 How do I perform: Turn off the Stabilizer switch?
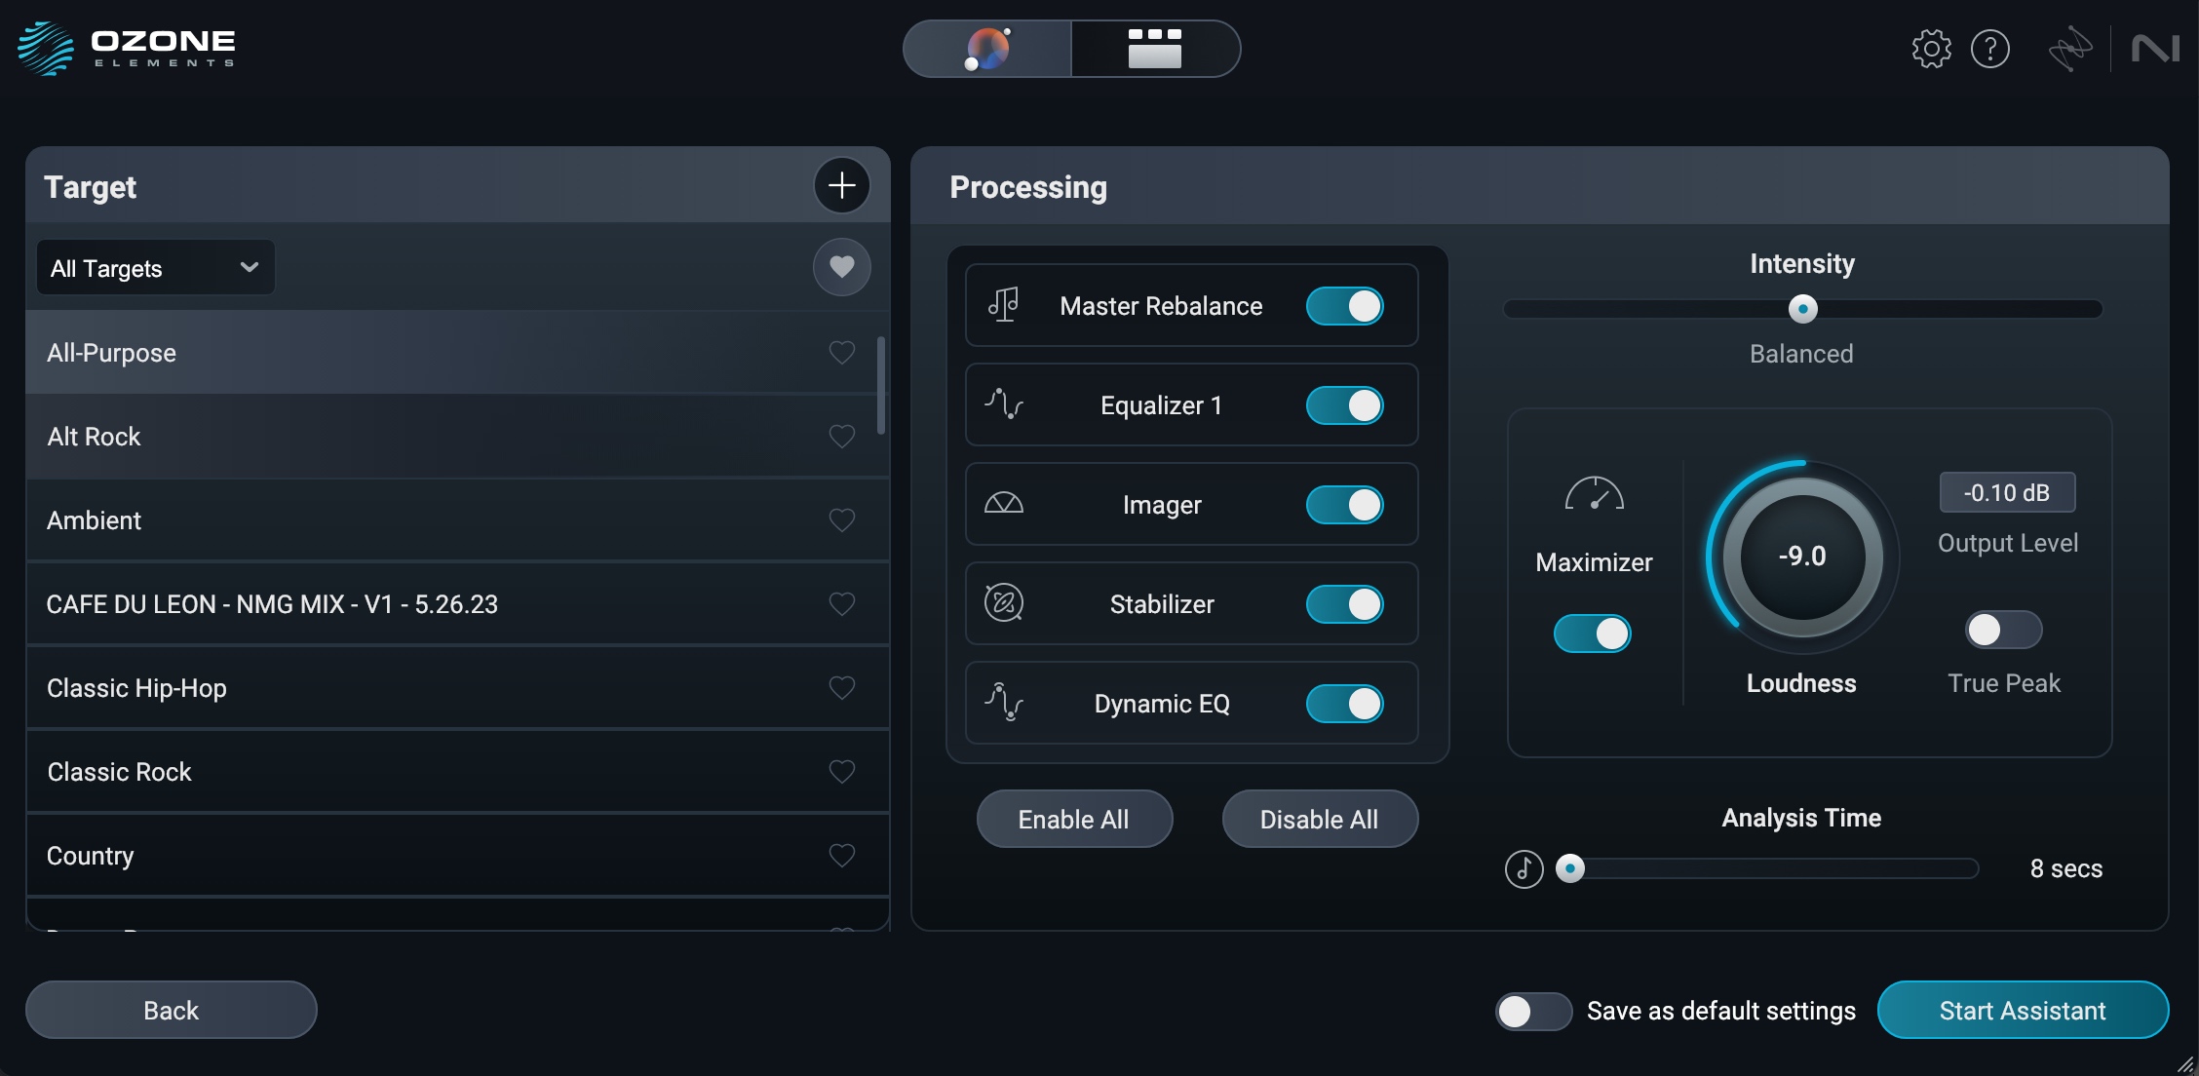tap(1345, 604)
